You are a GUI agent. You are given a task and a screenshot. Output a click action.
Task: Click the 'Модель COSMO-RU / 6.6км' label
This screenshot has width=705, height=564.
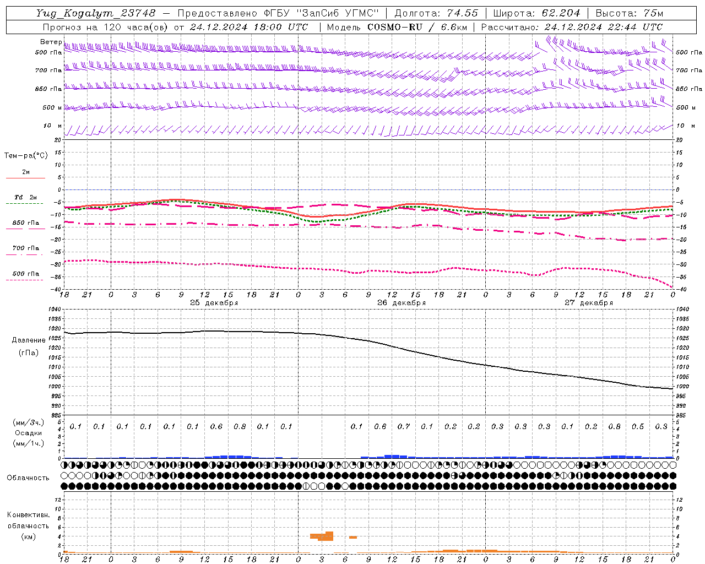397,27
